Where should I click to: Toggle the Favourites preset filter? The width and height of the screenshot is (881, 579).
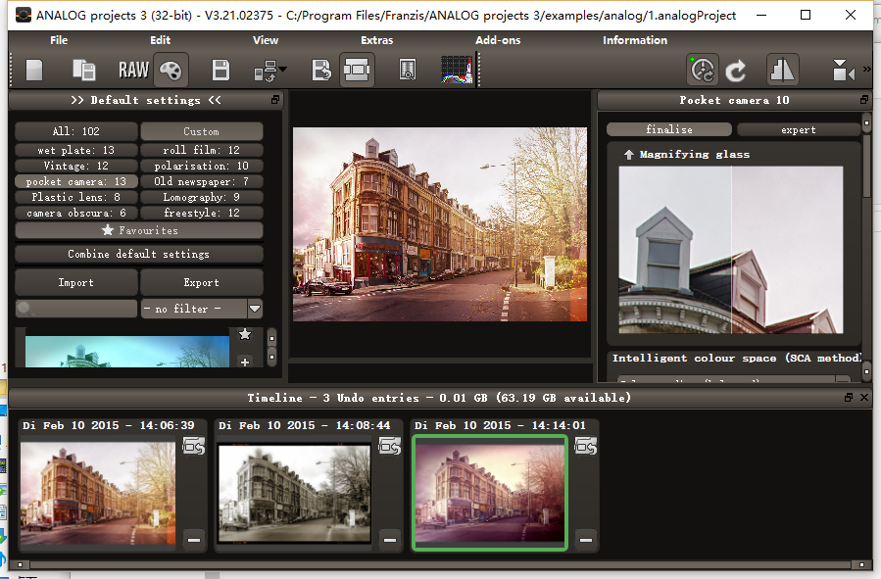[139, 230]
